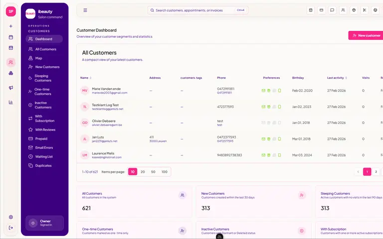The image size is (383, 239).
Task: Click the email preference icon for Olivier Debaere
Action: click(263, 122)
